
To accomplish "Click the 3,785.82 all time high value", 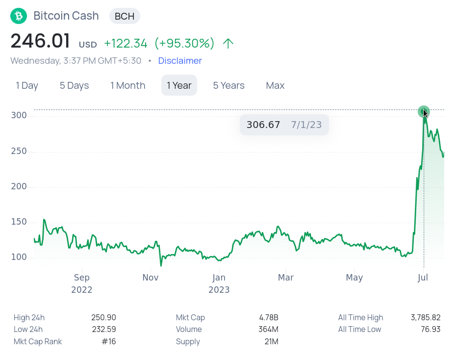I will point(426,317).
